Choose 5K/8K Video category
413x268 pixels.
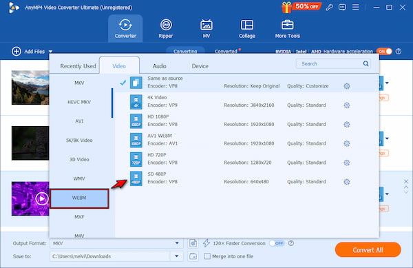tap(79, 140)
